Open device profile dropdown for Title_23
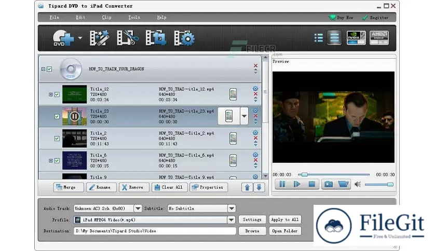The width and height of the screenshot is (434, 251). (244, 116)
